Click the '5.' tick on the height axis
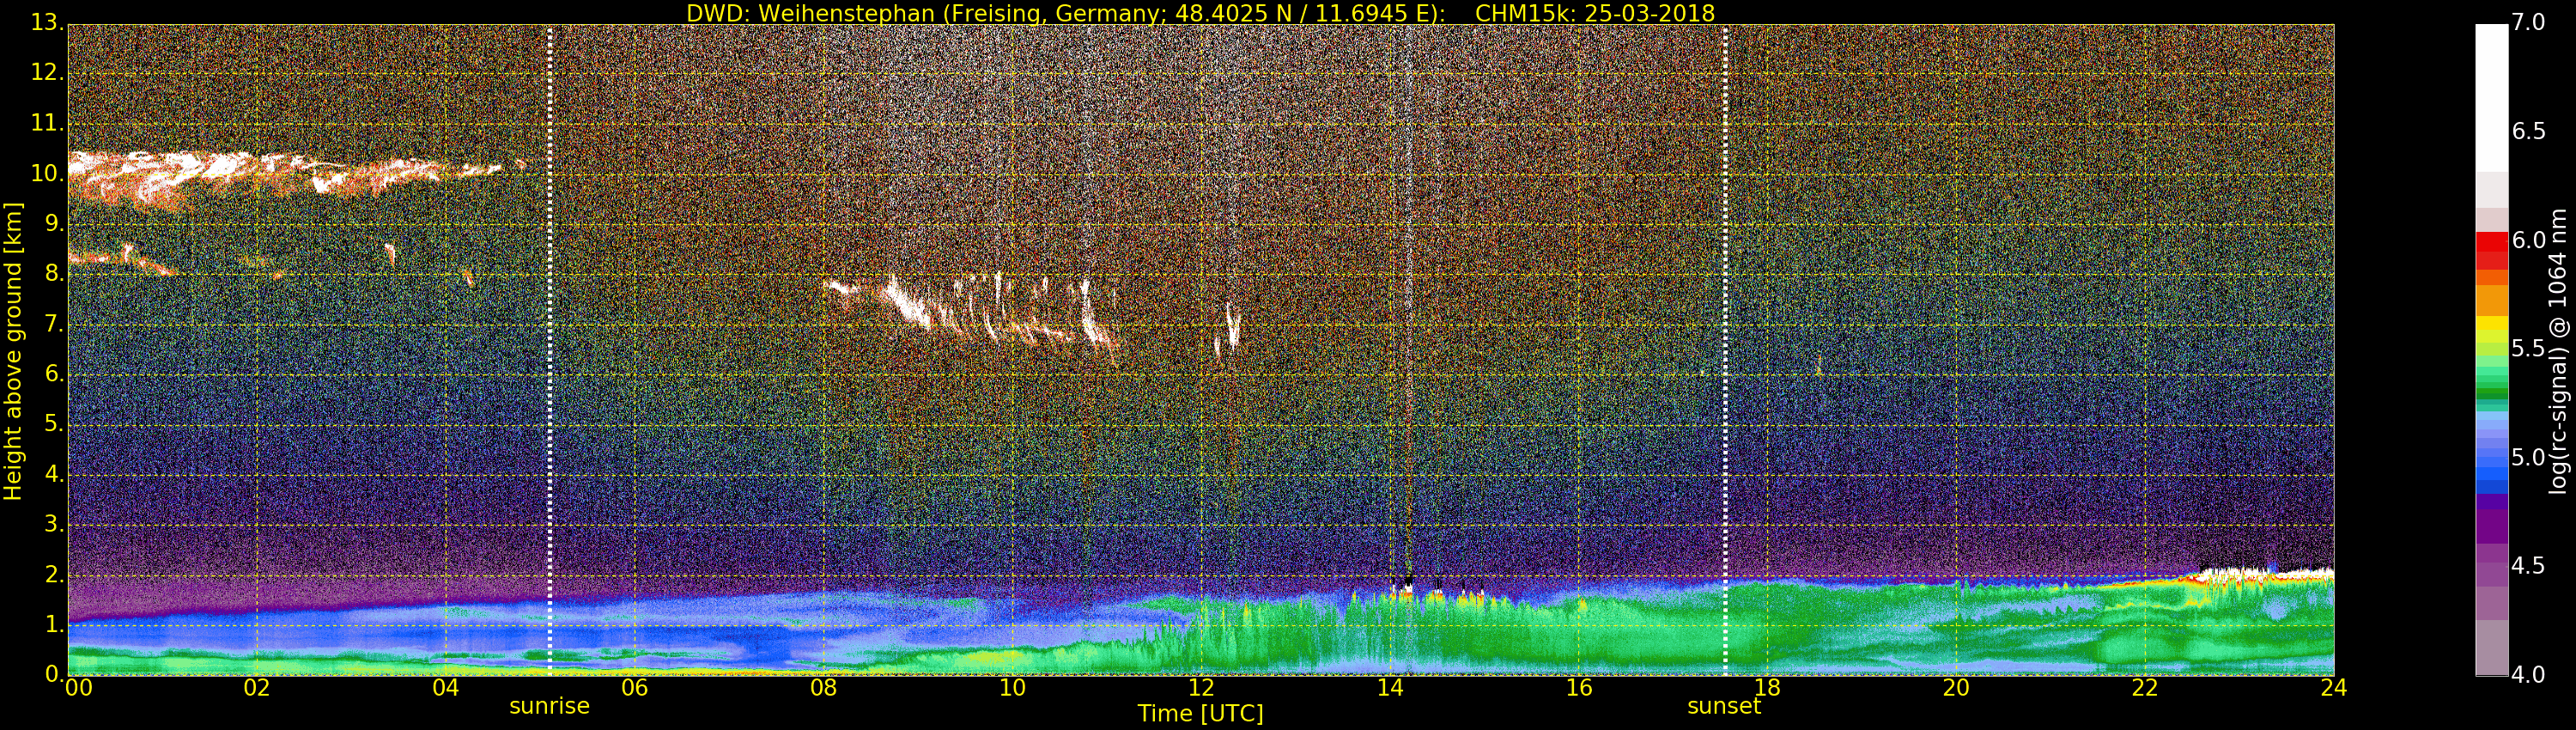The height and width of the screenshot is (730, 2576). (x=53, y=425)
